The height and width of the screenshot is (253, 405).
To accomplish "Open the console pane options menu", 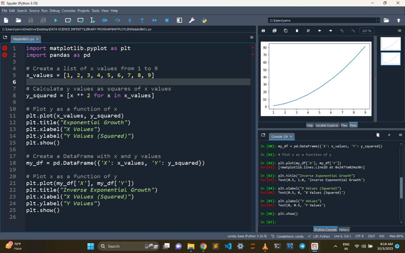I will (400, 135).
